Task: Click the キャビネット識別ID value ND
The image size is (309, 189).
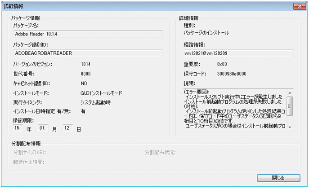Action: (x=84, y=84)
